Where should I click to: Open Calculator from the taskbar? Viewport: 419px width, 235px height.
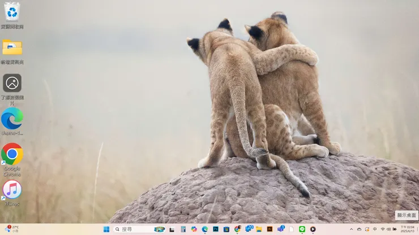pos(183,229)
